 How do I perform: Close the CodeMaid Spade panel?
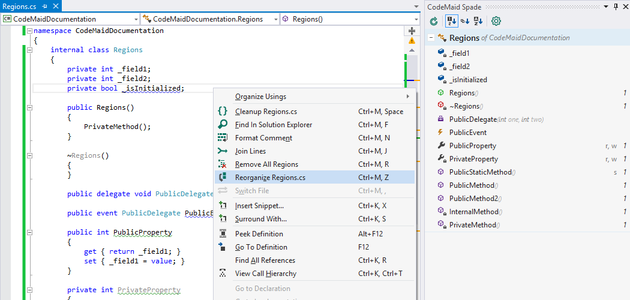click(625, 7)
